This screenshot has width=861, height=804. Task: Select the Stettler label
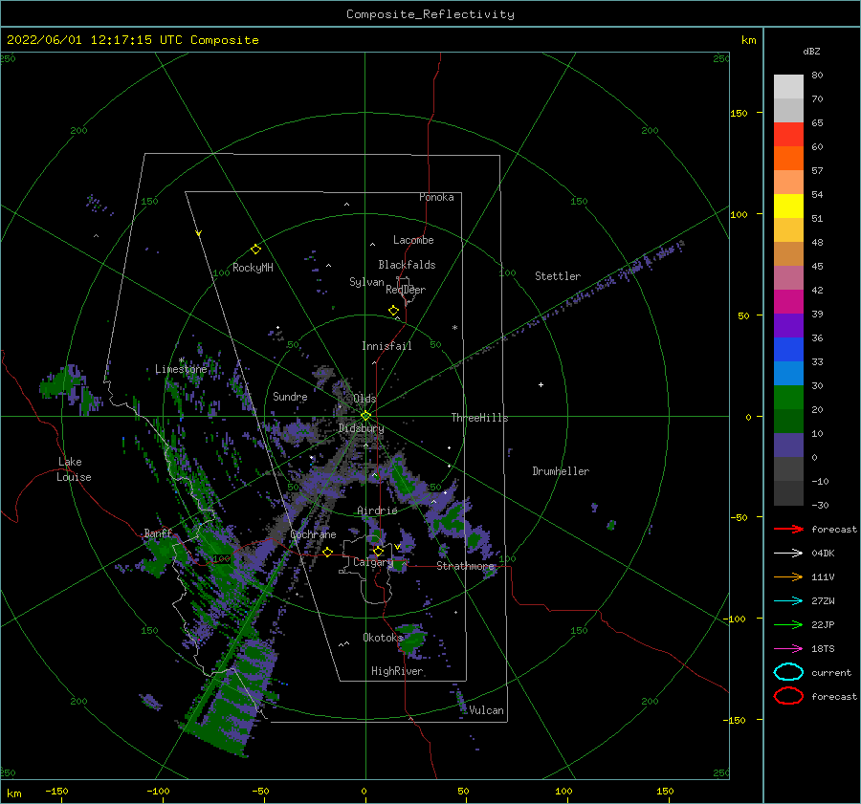[x=558, y=276]
